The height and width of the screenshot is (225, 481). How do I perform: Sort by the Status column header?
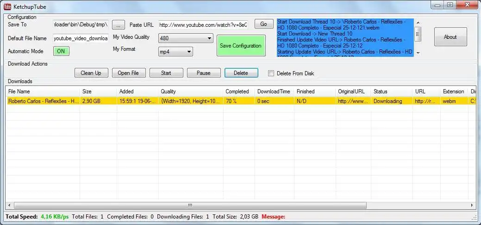(x=392, y=91)
